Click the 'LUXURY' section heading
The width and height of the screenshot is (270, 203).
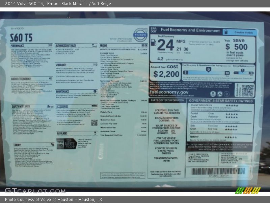(17, 145)
